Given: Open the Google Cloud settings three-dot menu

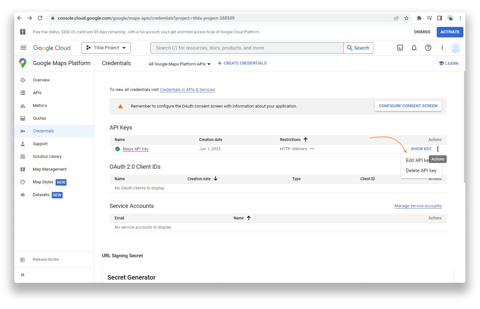Looking at the screenshot, I should click(442, 48).
